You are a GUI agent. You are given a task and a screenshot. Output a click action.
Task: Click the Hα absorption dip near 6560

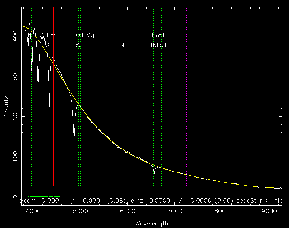coord(154,172)
